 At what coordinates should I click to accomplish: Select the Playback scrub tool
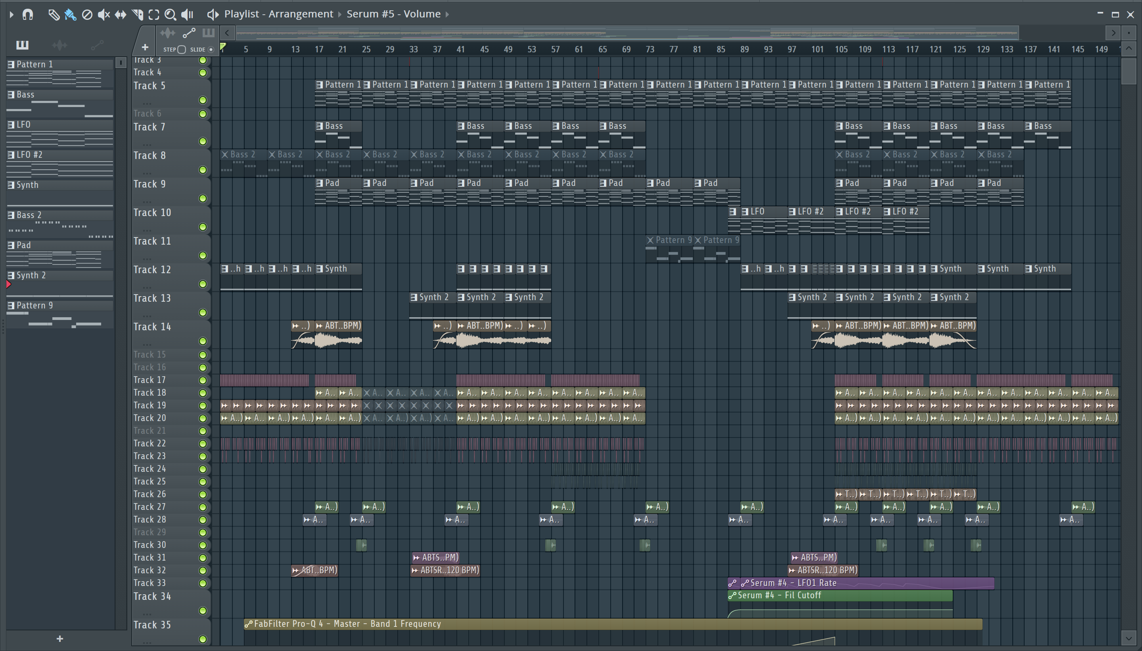[187, 15]
